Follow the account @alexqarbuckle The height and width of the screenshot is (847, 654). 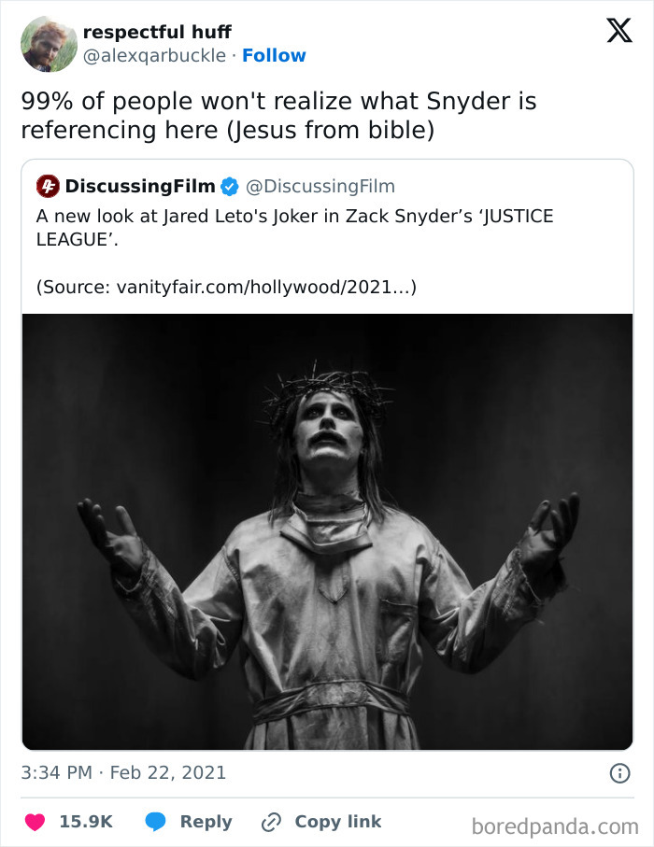pyautogui.click(x=274, y=56)
